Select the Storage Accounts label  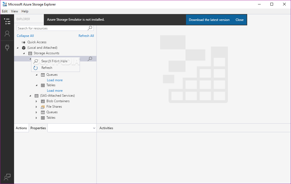[46, 53]
